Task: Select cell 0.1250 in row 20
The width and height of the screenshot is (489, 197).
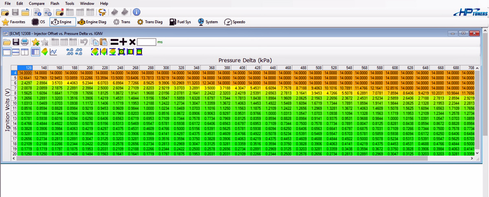Action: (x=25, y=154)
